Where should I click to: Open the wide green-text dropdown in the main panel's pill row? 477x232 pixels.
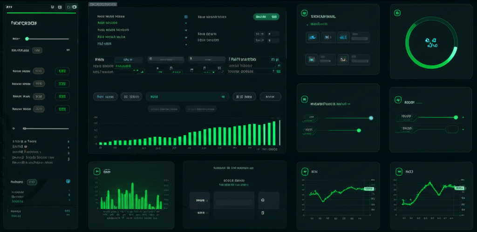(187, 97)
